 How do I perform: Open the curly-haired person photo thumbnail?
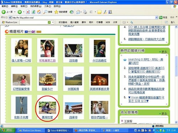click(x=100, y=49)
